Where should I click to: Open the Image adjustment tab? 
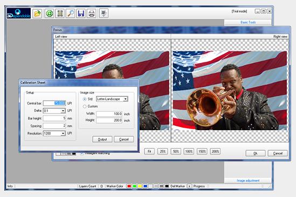(248, 181)
